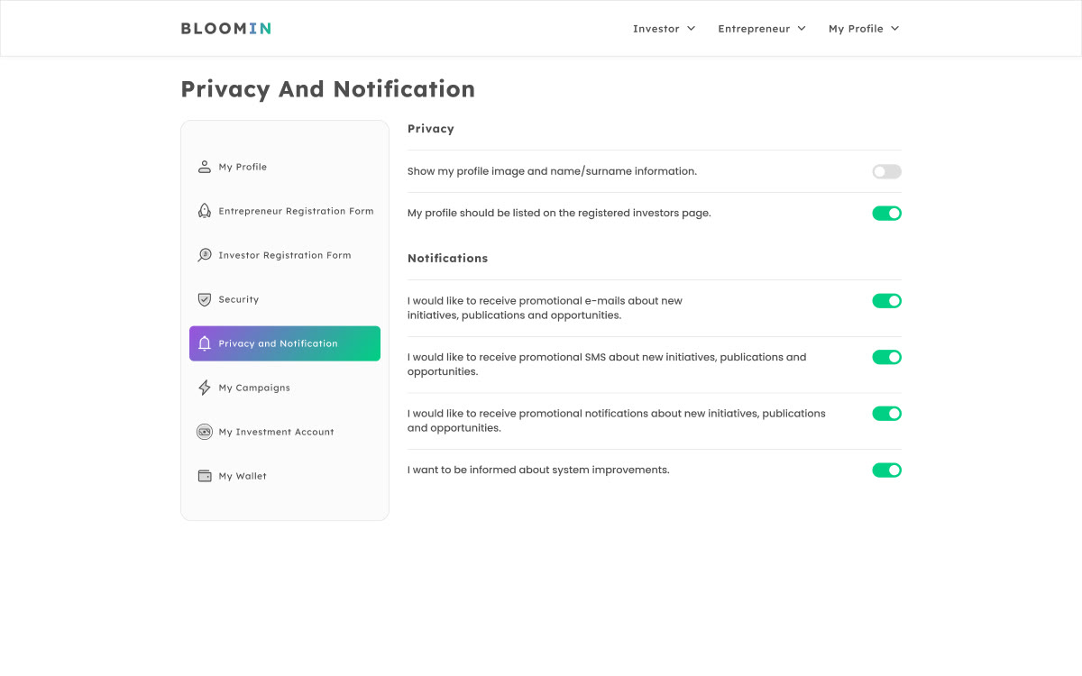The image size is (1082, 676).
Task: Go to My Investment Account
Action: 285,432
